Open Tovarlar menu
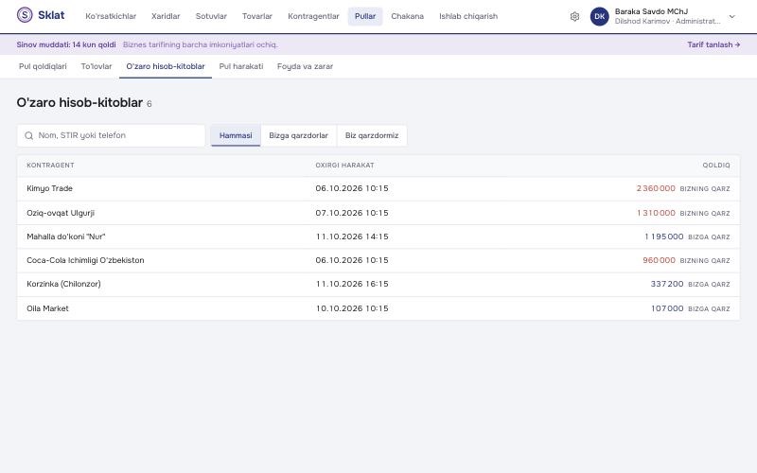Viewport: 757px width, 473px height. coord(257,16)
